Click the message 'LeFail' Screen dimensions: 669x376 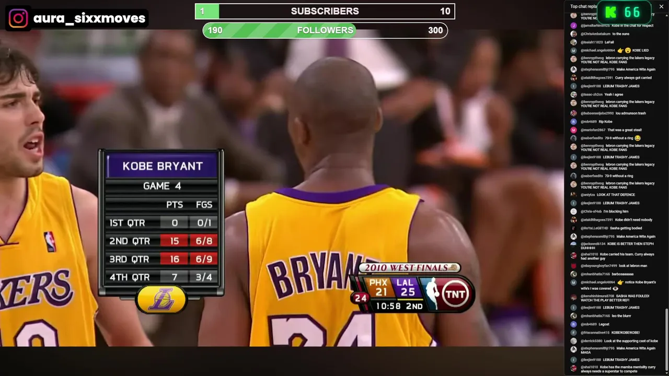(609, 42)
